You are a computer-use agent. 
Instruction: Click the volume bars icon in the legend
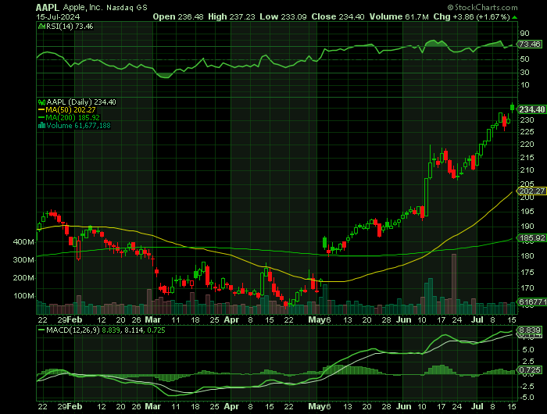[41, 126]
